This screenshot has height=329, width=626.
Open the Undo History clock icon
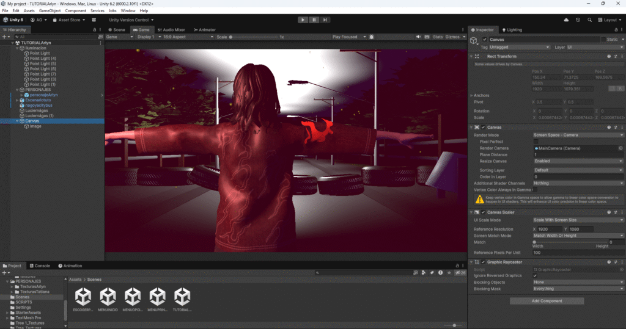tap(578, 20)
